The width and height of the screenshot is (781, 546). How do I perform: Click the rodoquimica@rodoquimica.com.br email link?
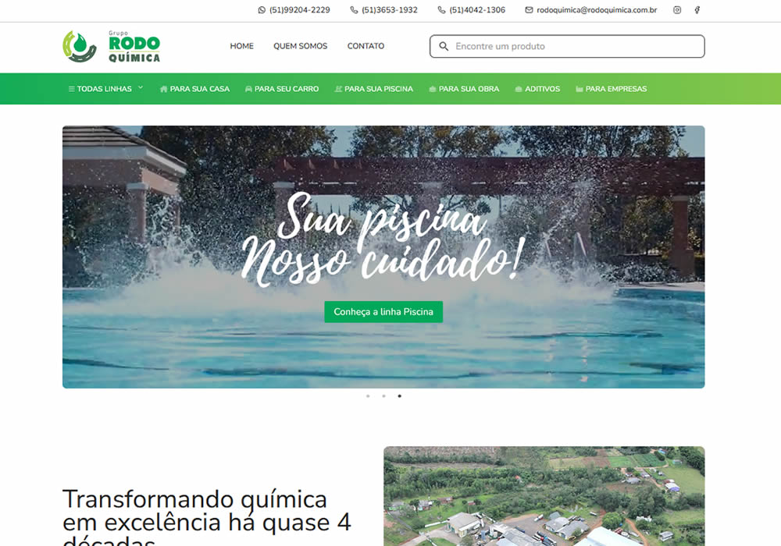(597, 10)
